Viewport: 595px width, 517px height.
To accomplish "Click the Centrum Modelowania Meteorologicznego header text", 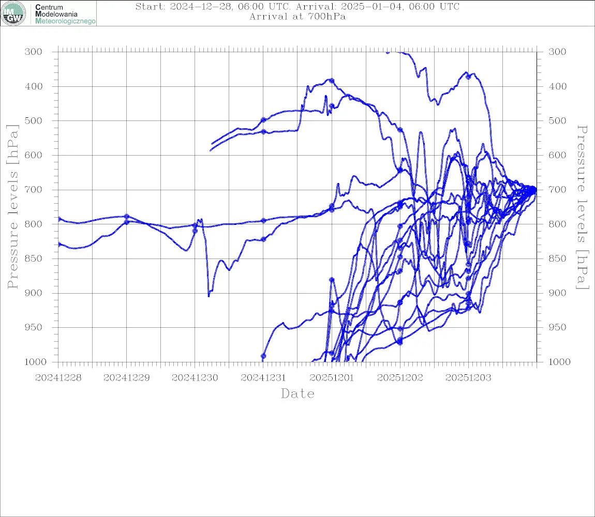I will [x=65, y=14].
